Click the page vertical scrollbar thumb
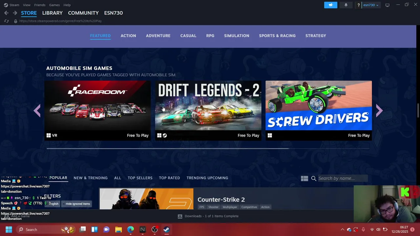This screenshot has height=236, width=420. [x=418, y=110]
